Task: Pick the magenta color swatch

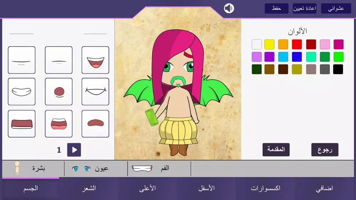Action: point(339,44)
